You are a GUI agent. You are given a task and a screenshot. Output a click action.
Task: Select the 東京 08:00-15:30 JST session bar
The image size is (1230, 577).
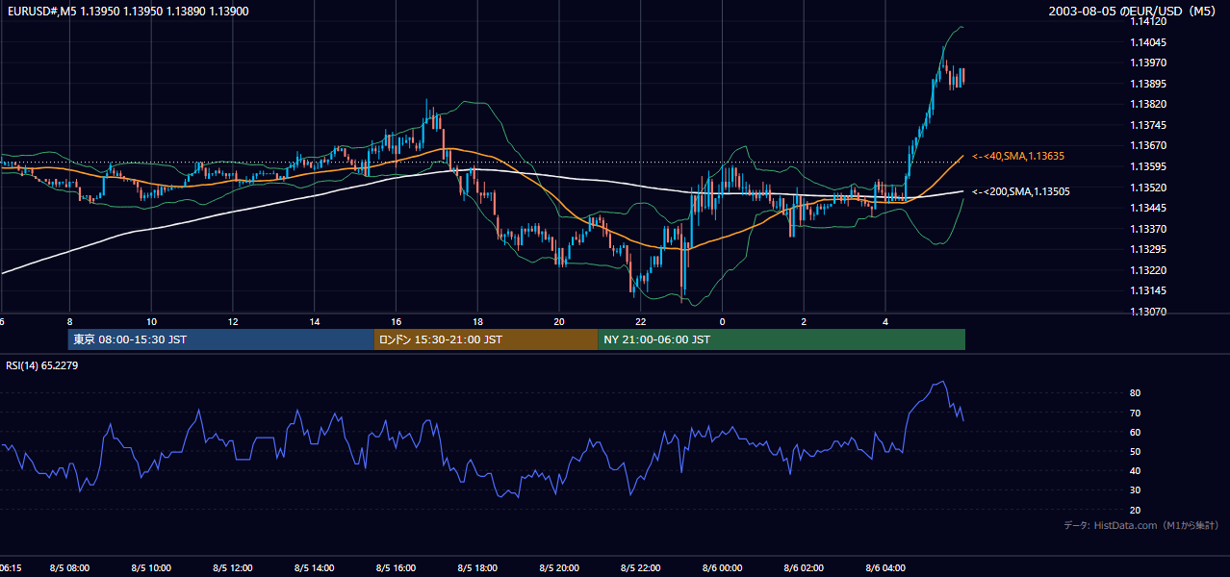[x=220, y=339]
